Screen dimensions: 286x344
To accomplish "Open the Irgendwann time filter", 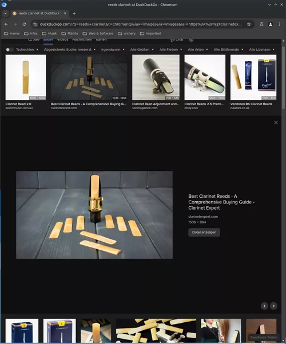I will pos(113,50).
